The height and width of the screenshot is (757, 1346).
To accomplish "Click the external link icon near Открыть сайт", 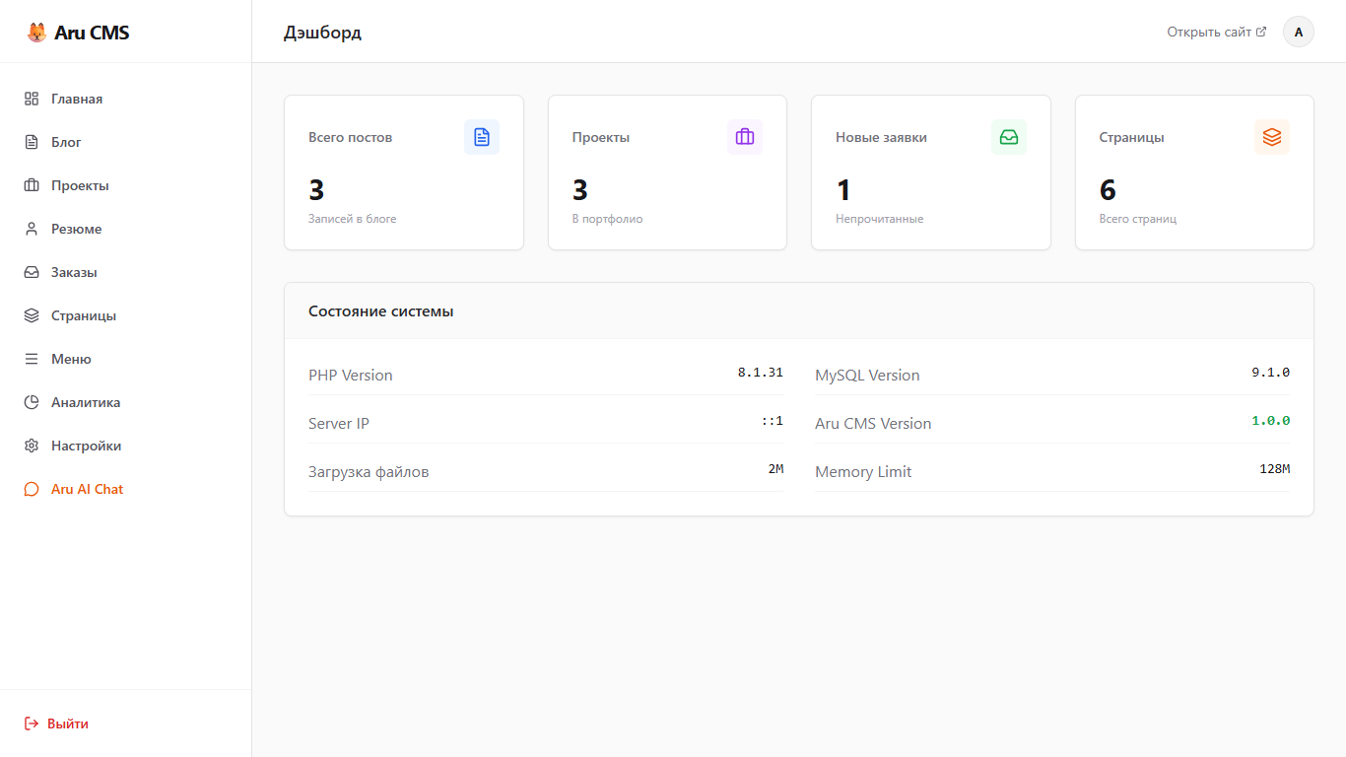I will pos(1261,32).
